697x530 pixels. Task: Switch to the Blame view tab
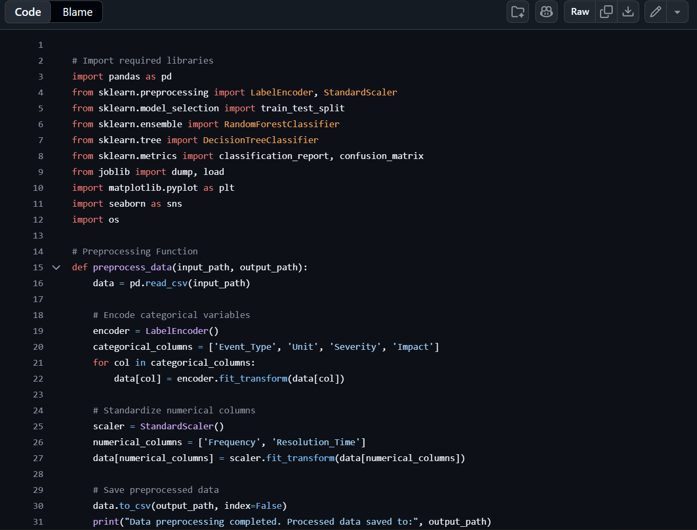77,12
